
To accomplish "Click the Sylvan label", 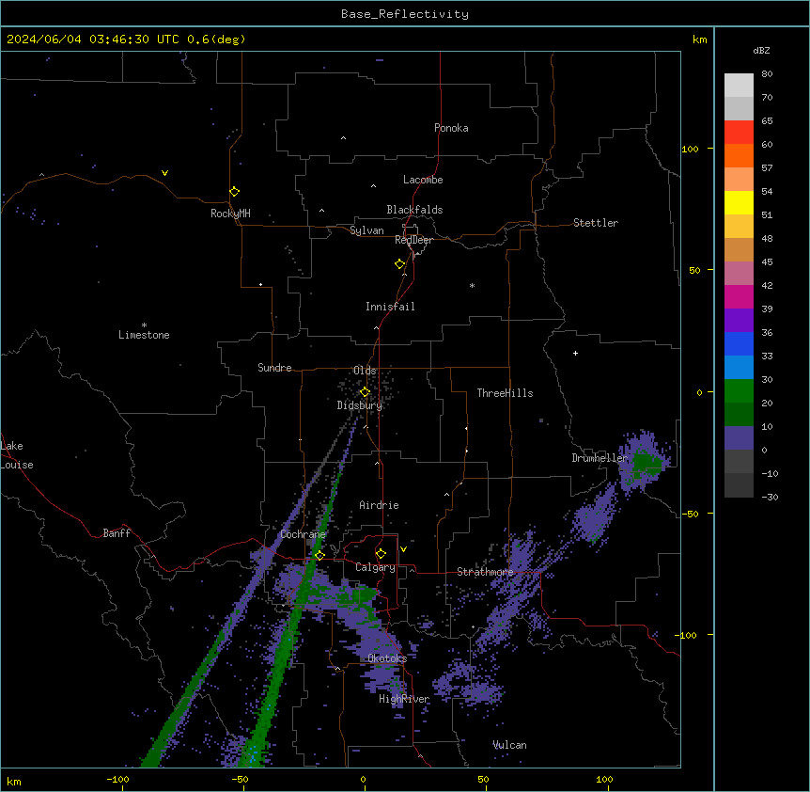I will (x=366, y=230).
